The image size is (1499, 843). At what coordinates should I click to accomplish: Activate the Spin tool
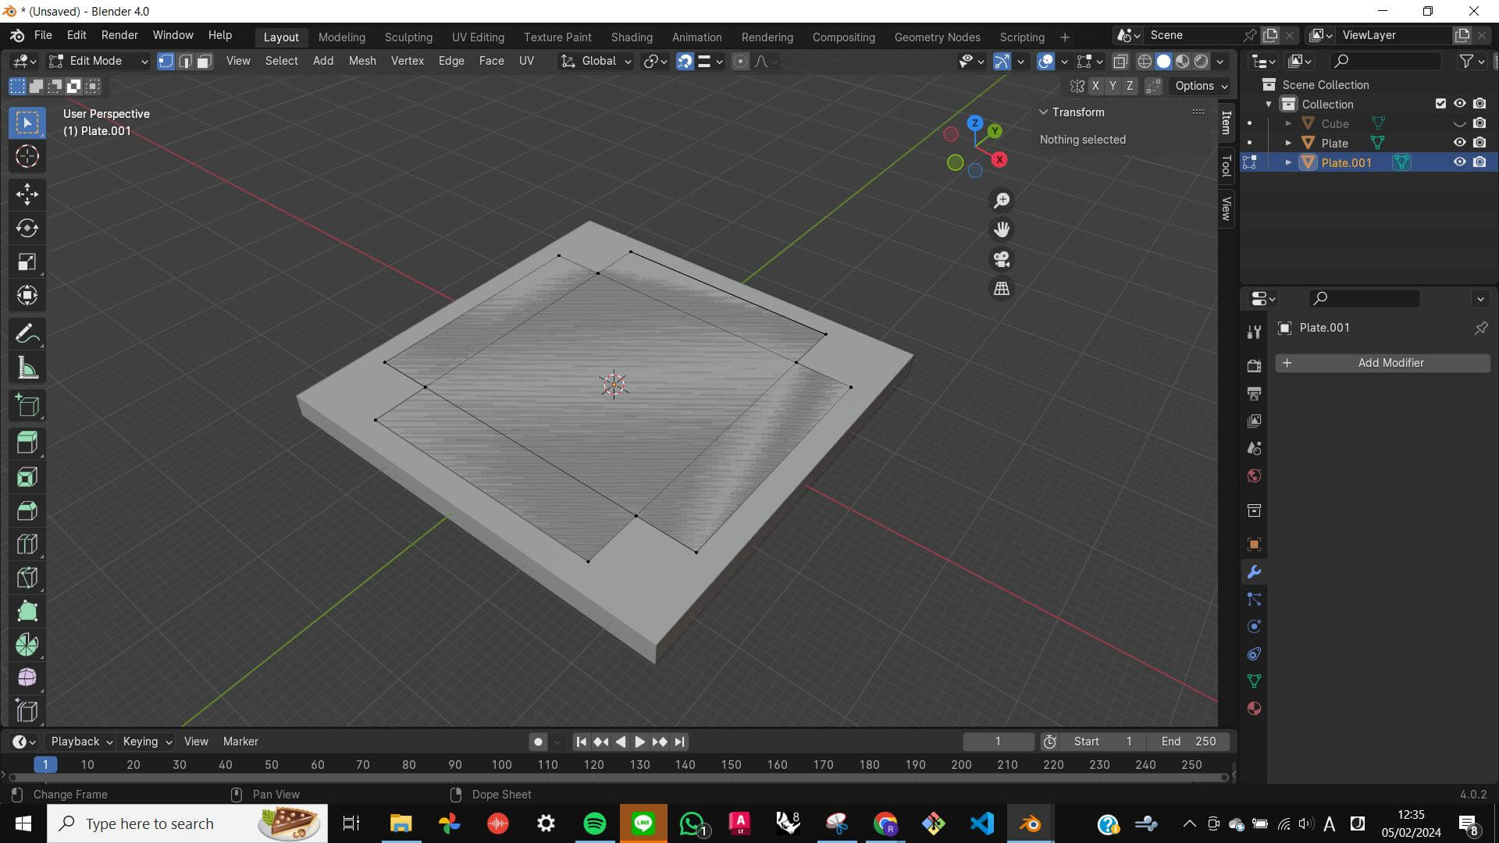(x=27, y=645)
